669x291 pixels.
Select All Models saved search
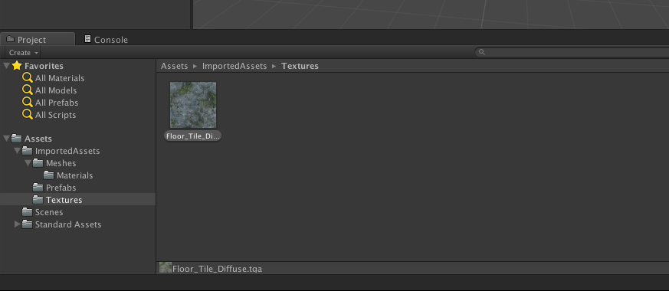(x=56, y=91)
